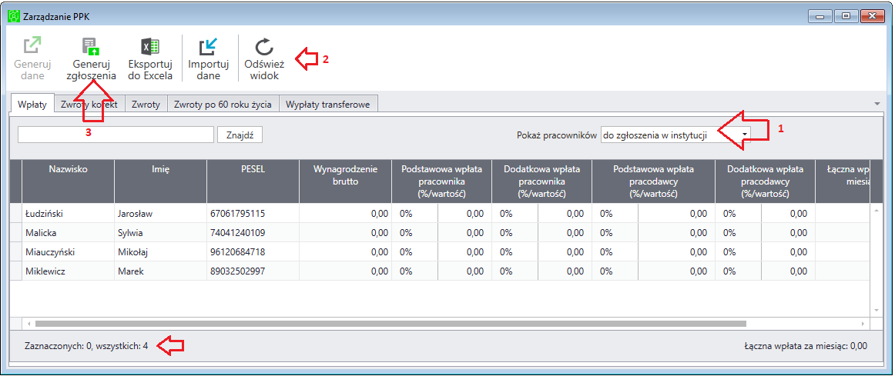
Task: Click Łączna wpłata za miesiąc: 0,00 text
Action: coord(806,346)
